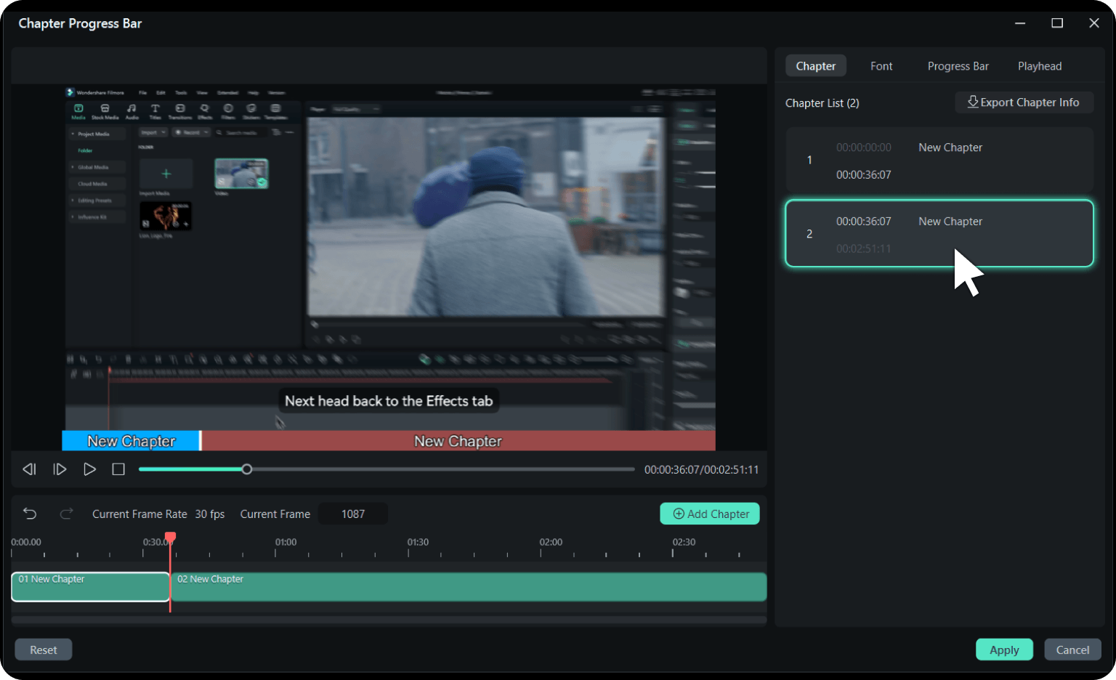
Task: Click the preview playback slider handle
Action: (247, 469)
